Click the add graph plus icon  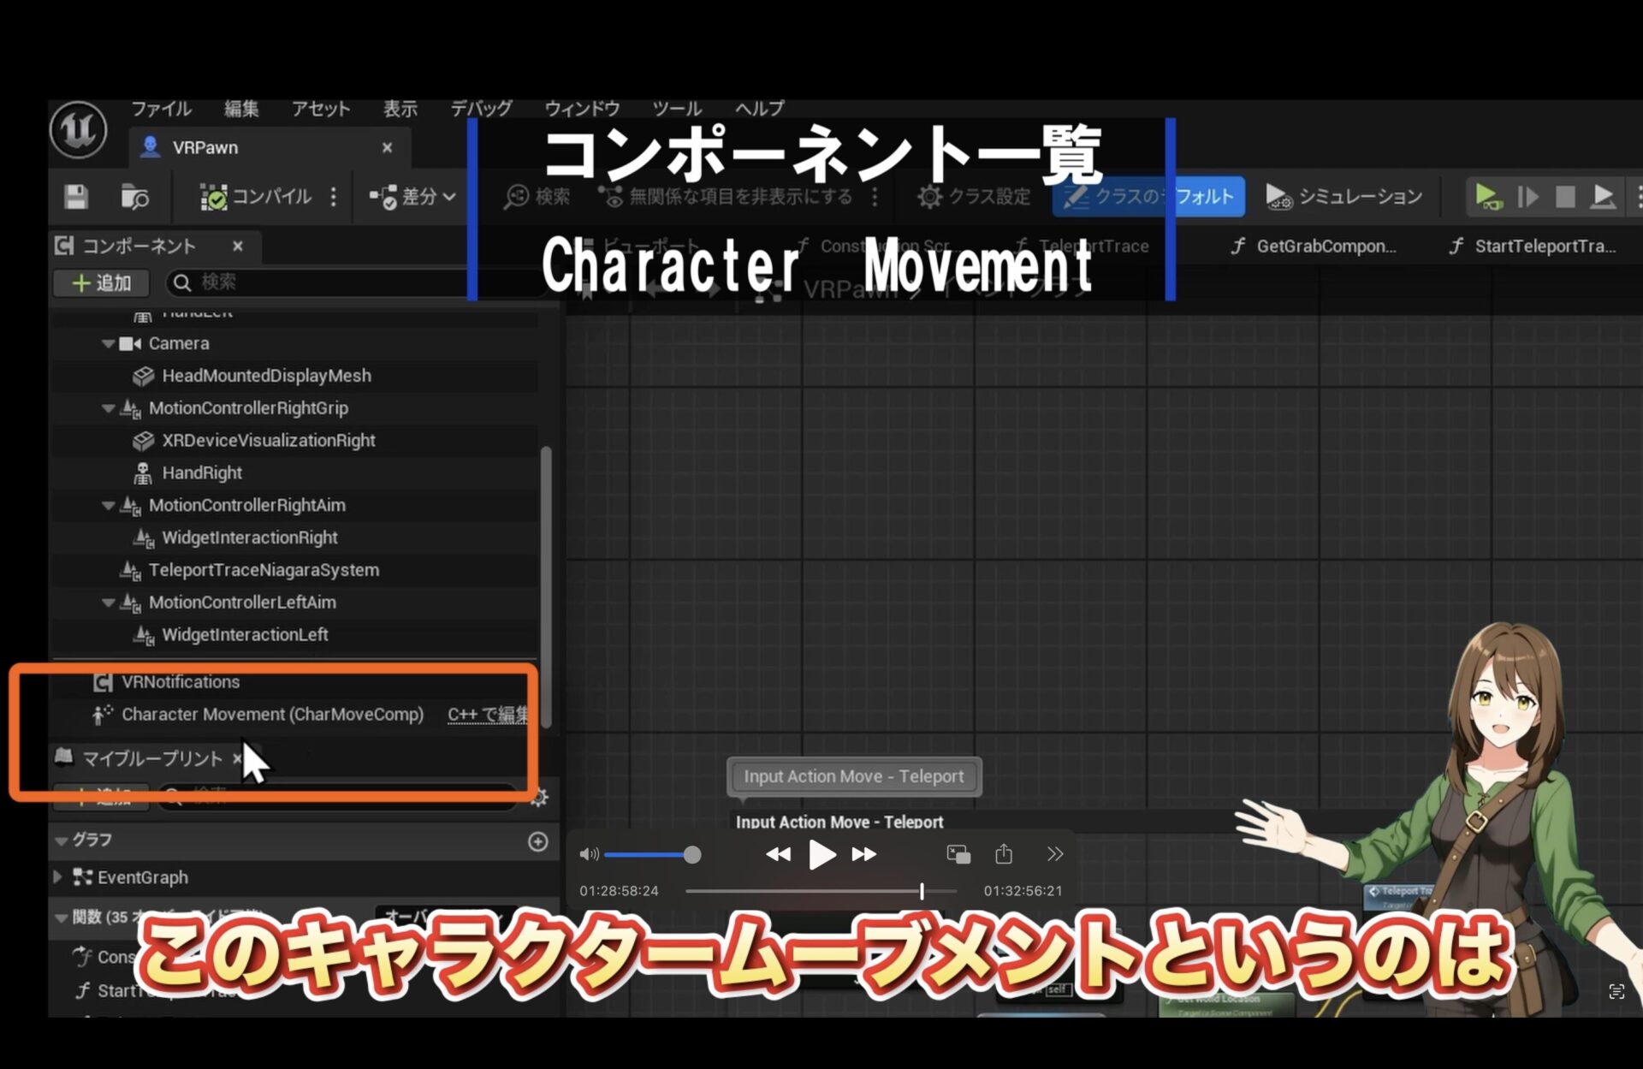pyautogui.click(x=537, y=841)
